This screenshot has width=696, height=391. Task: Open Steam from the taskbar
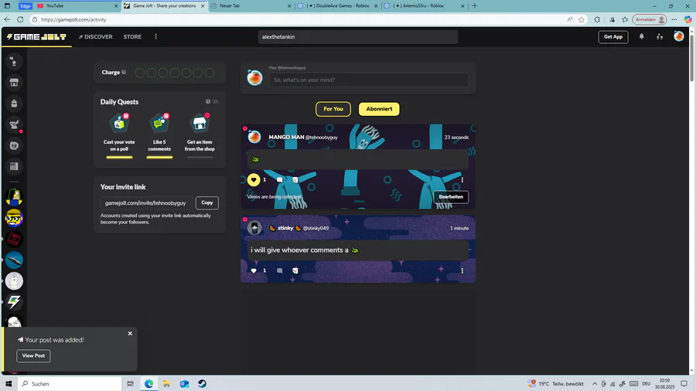click(202, 383)
